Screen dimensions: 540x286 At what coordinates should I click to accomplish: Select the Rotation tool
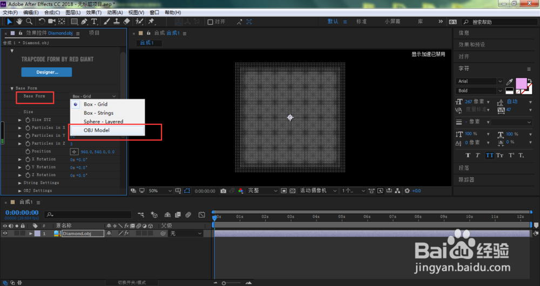coord(42,22)
